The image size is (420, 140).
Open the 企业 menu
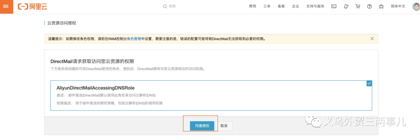296,7
